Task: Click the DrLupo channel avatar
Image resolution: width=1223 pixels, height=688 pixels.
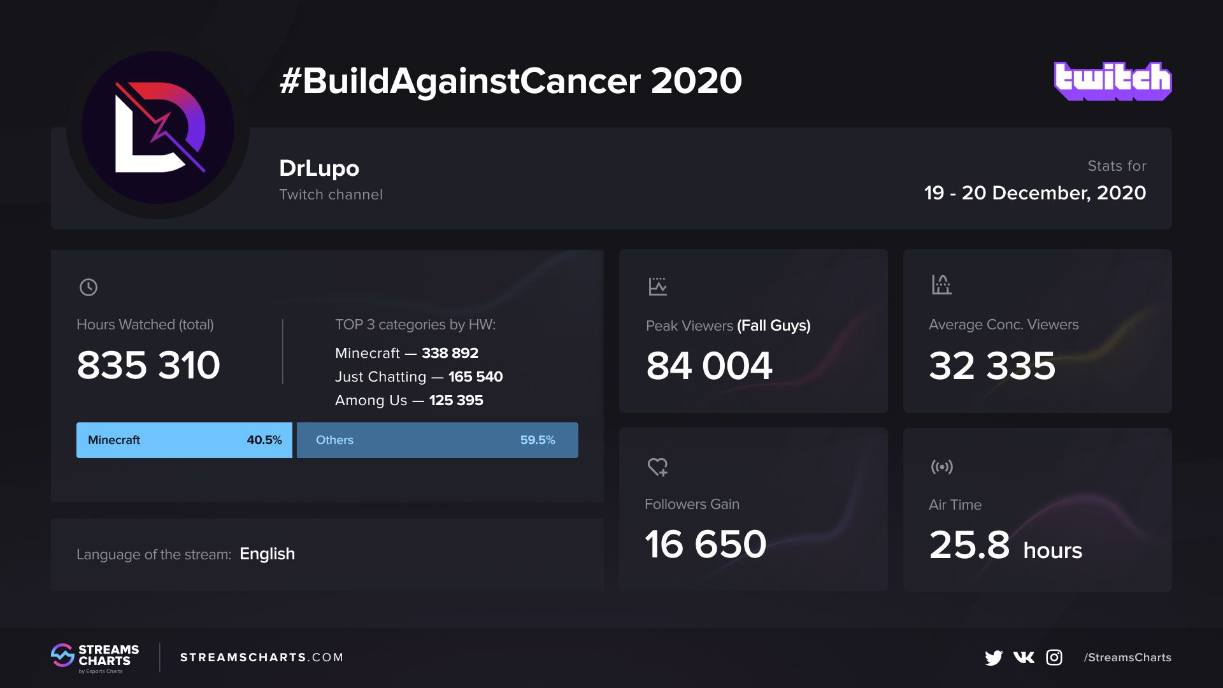Action: 158,127
